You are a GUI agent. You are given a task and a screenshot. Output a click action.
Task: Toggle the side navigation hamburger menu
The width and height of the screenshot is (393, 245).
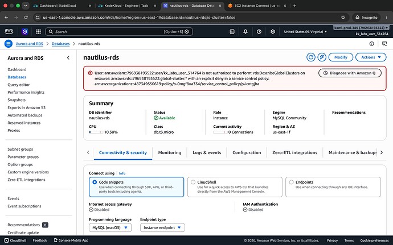pos(9,44)
